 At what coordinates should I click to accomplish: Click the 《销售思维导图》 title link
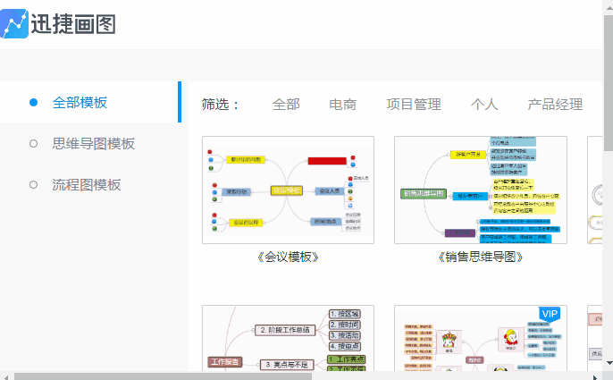pos(481,258)
